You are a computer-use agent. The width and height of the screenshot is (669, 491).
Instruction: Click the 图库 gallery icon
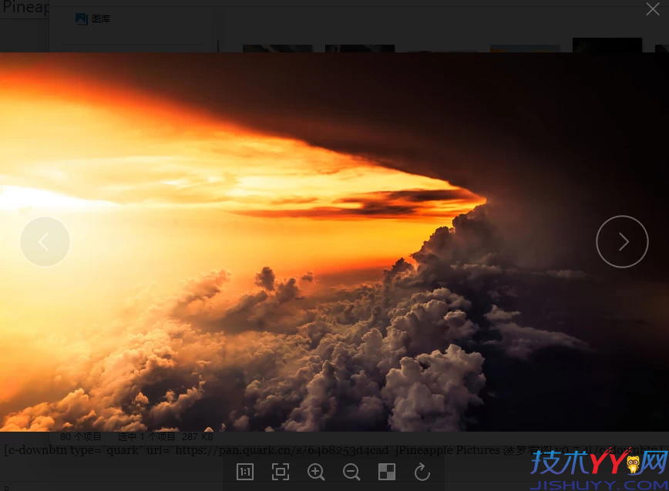pos(82,18)
